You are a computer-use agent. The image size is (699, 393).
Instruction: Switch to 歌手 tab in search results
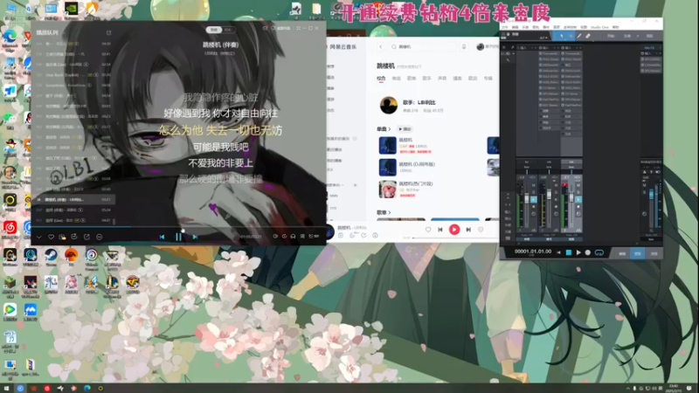[426, 78]
